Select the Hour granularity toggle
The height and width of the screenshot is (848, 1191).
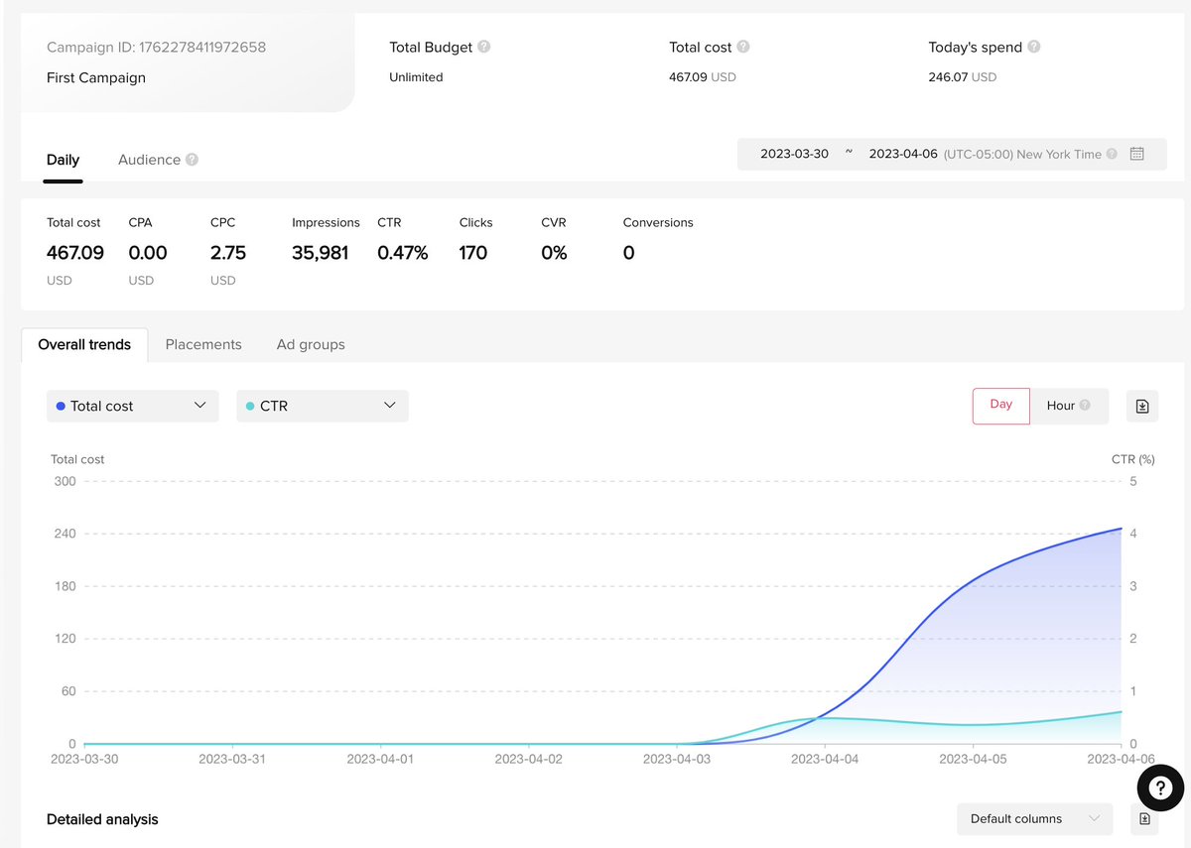coord(1070,406)
